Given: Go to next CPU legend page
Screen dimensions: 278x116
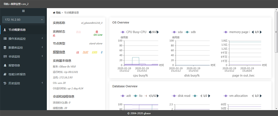Looking at the screenshot, I should (158, 32).
